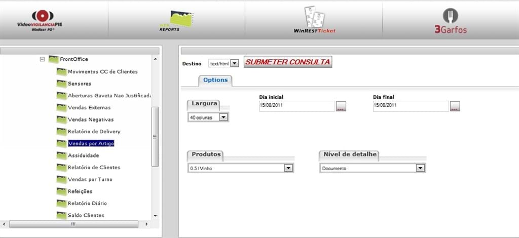Open the WinRest Ticket module icon
This screenshot has width=519, height=238.
(314, 21)
